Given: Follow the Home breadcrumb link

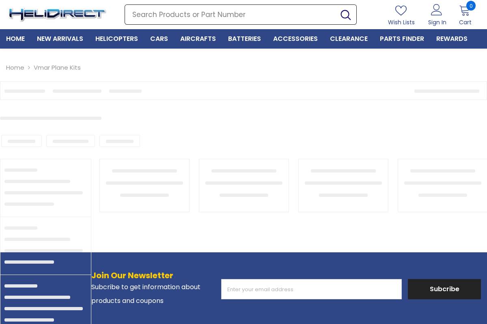Looking at the screenshot, I should (15, 68).
